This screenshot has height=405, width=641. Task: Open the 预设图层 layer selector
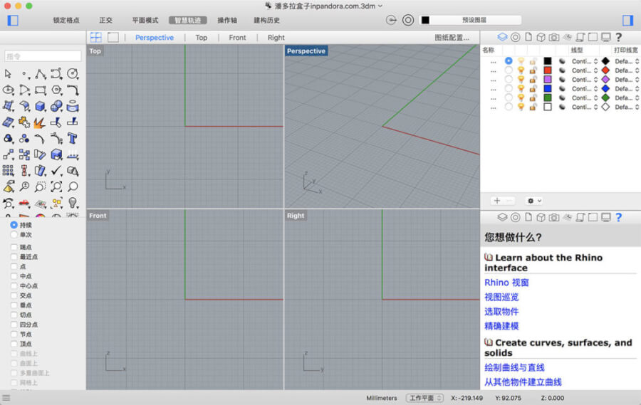click(x=470, y=20)
